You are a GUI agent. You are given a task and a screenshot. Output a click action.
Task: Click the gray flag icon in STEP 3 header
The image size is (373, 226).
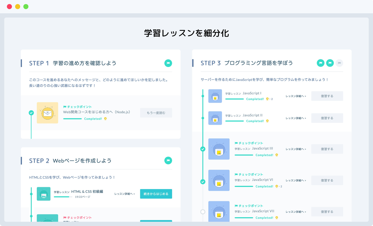pyautogui.click(x=339, y=63)
